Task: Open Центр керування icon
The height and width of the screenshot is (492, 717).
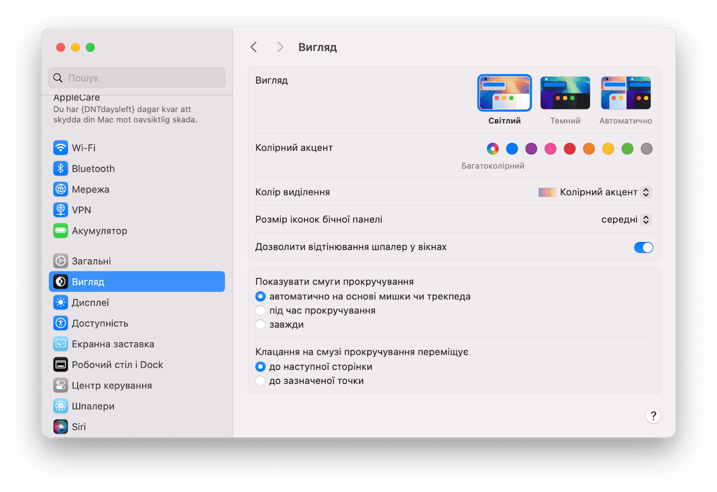Action: click(60, 385)
